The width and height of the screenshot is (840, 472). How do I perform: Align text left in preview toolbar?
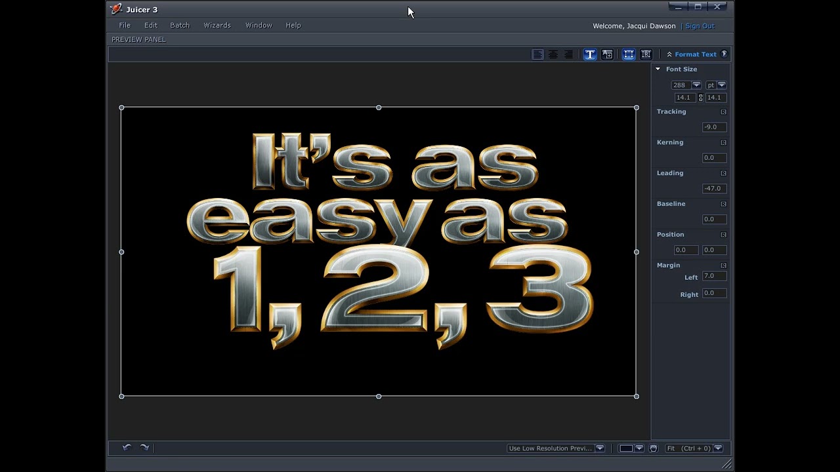tap(537, 54)
